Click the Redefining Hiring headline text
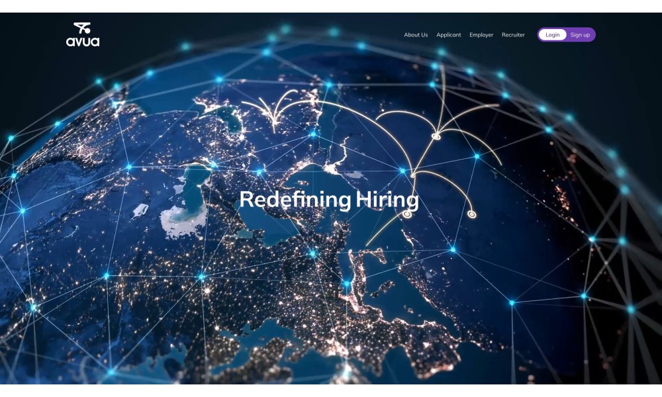This screenshot has width=662, height=397. [x=329, y=200]
